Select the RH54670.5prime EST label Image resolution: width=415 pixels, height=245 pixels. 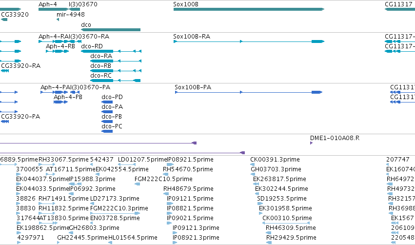pyautogui.click(x=188, y=169)
